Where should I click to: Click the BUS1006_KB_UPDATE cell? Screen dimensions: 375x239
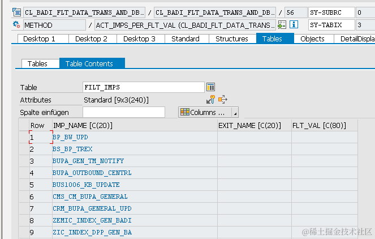coord(135,185)
